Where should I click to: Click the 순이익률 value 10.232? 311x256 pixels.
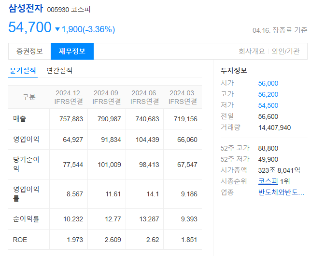point(73,219)
